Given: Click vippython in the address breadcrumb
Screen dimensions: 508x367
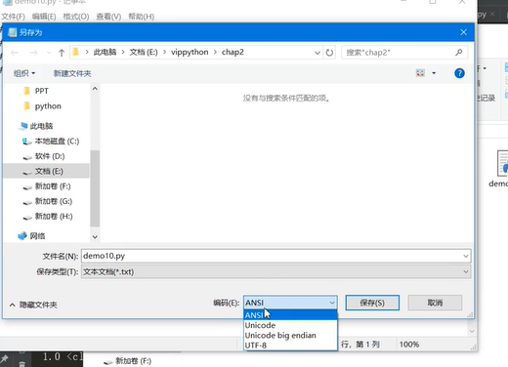Looking at the screenshot, I should pyautogui.click(x=190, y=53).
